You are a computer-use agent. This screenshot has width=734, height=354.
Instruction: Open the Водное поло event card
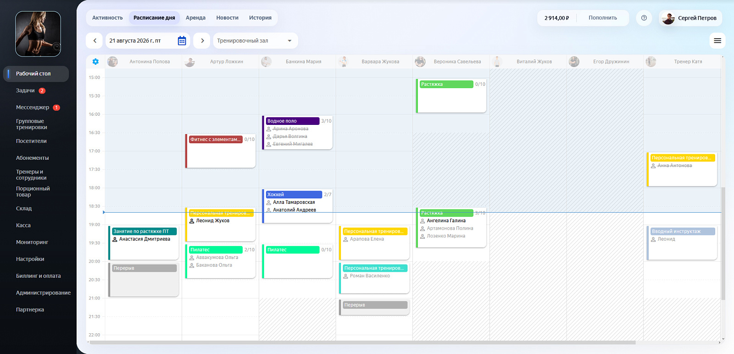pyautogui.click(x=297, y=133)
